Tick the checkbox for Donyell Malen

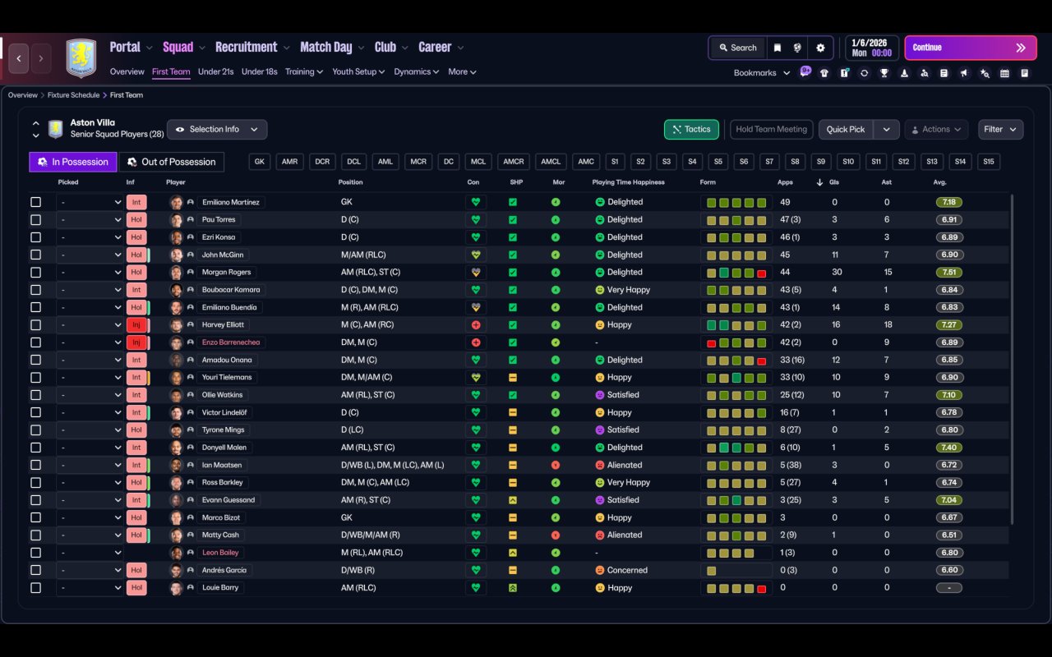click(x=35, y=448)
